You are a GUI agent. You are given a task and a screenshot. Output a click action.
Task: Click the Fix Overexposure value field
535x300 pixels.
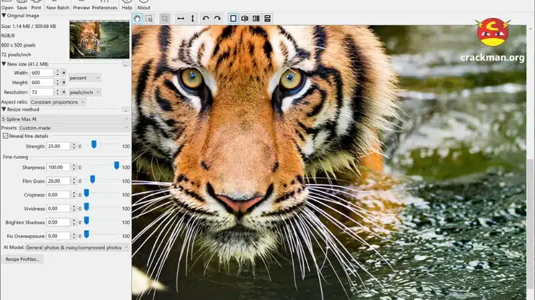point(58,236)
